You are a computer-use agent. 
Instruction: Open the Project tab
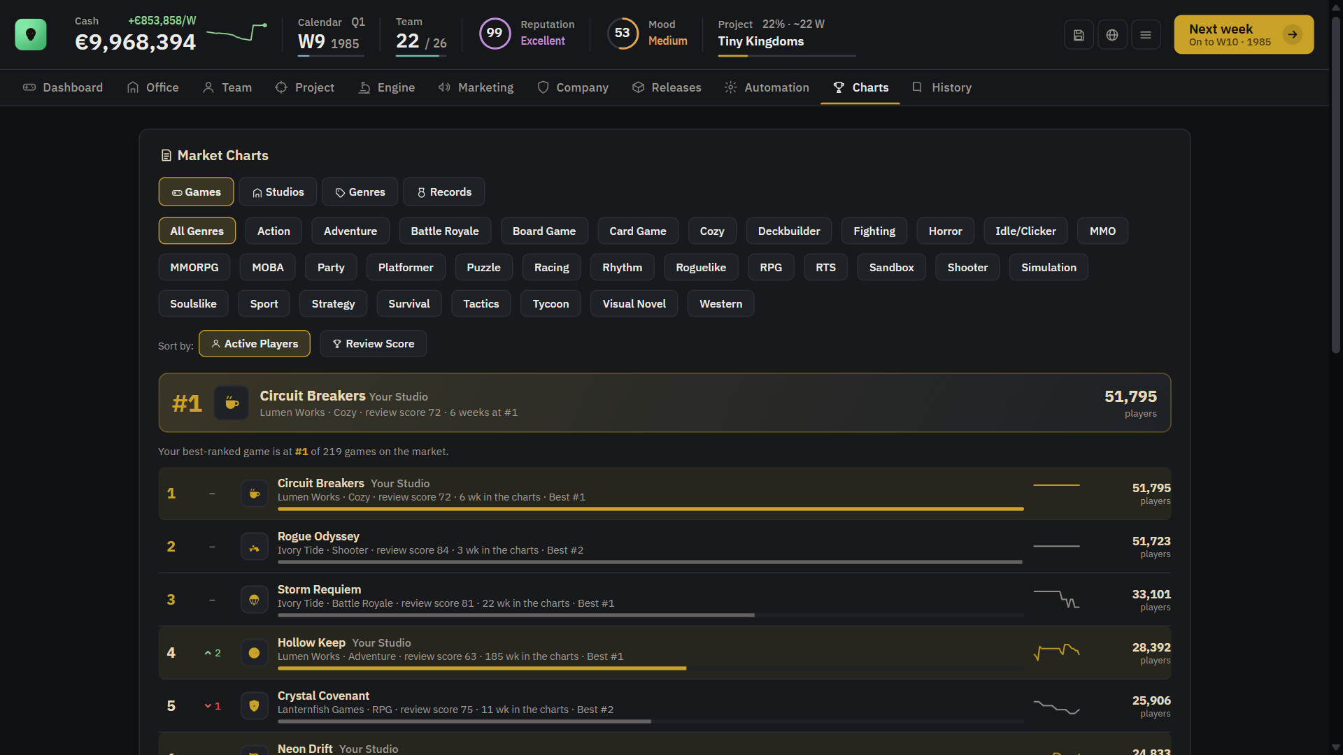point(305,87)
